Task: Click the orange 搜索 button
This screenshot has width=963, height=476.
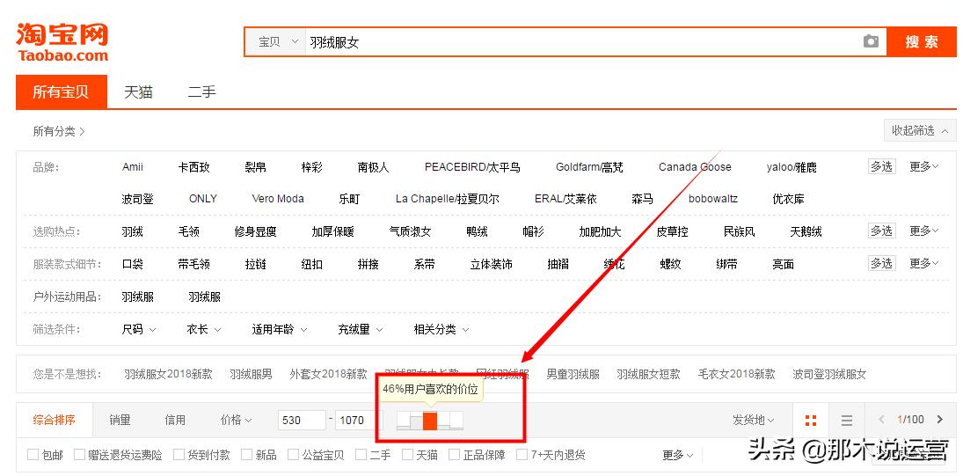Action: pyautogui.click(x=922, y=41)
